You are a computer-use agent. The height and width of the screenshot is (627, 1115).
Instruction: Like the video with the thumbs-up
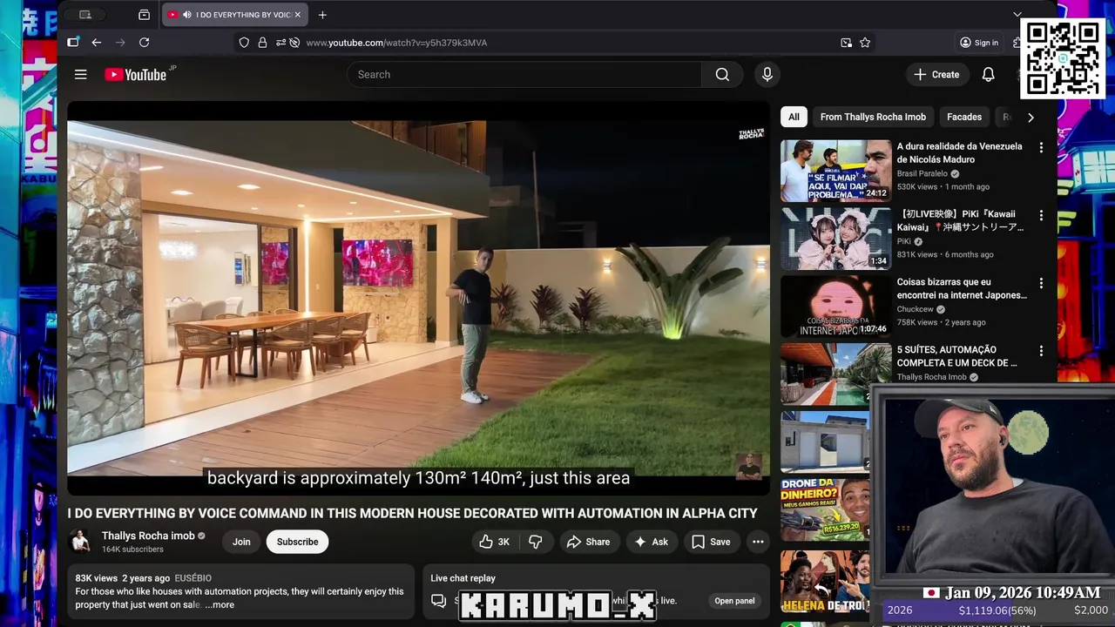coord(496,542)
